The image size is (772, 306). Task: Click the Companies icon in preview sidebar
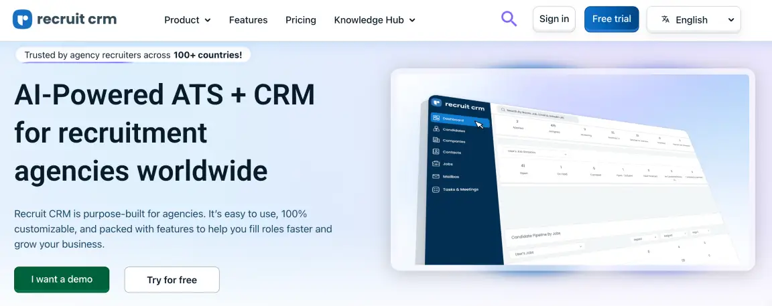pos(436,140)
